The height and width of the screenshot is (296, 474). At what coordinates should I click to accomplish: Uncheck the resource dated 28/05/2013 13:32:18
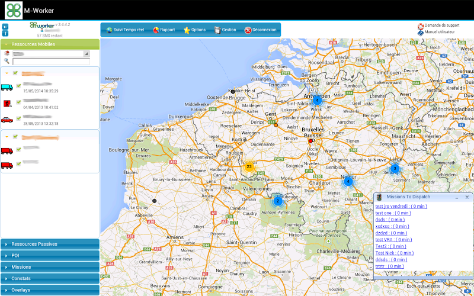coord(19,118)
